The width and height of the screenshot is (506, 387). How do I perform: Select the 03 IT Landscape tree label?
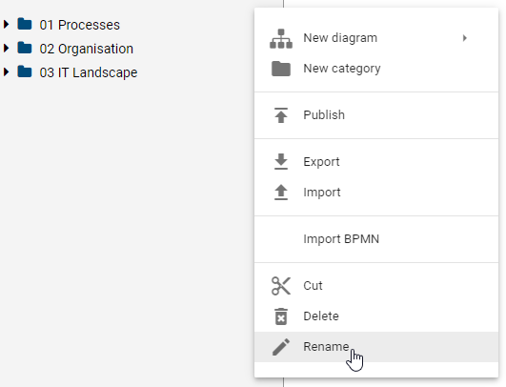point(89,72)
